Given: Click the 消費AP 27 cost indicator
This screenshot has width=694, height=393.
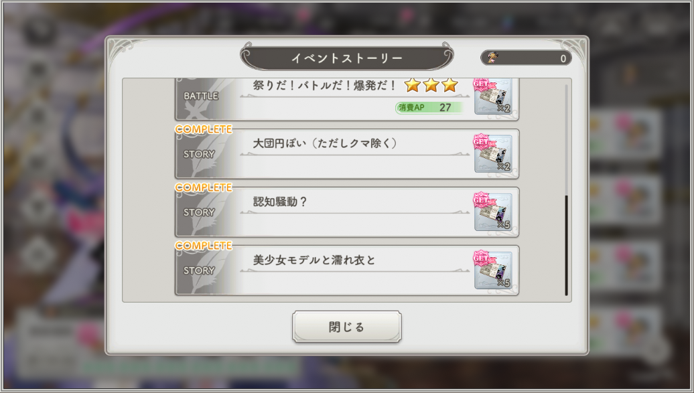Looking at the screenshot, I should pos(429,108).
